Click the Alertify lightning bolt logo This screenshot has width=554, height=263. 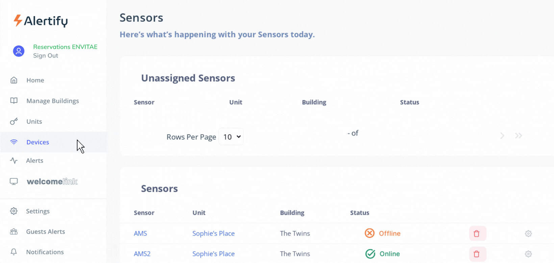pos(18,21)
